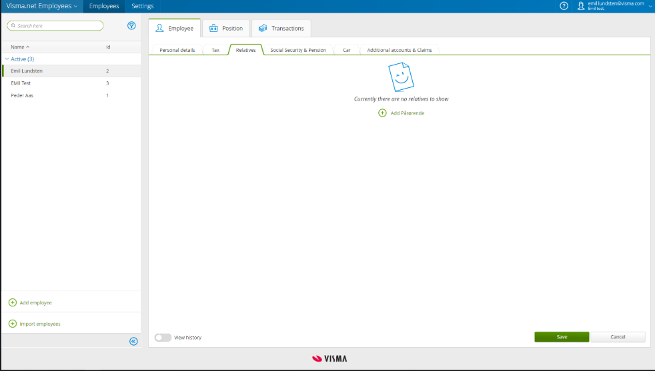The height and width of the screenshot is (371, 655).
Task: Click the green Save button
Action: coord(562,337)
